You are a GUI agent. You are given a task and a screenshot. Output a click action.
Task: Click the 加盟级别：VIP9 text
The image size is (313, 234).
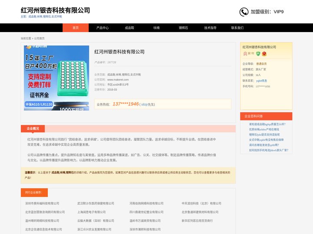click(267, 12)
